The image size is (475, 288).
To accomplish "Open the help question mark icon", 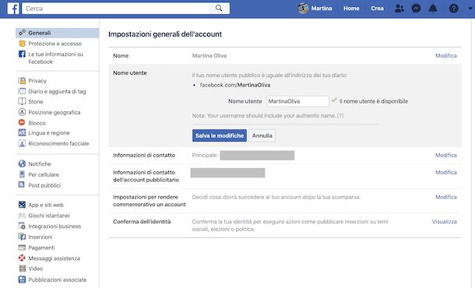I will point(453,9).
